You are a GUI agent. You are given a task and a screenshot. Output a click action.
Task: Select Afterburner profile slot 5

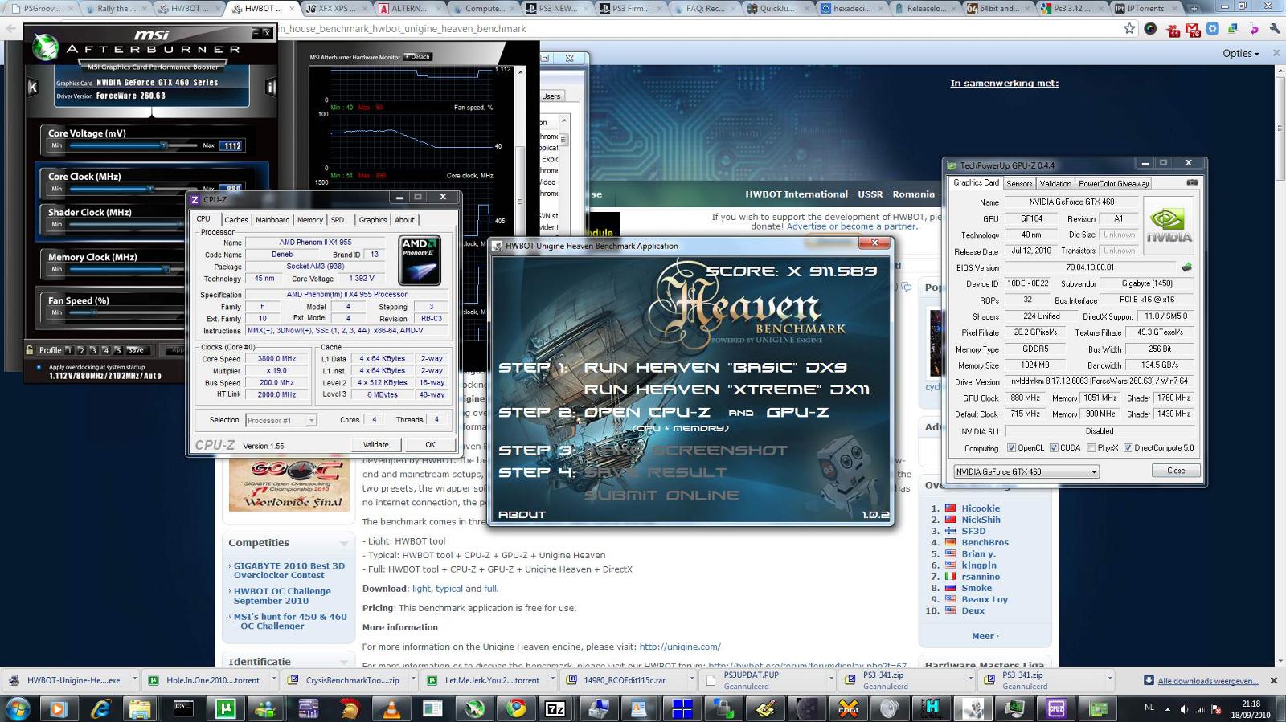tap(118, 350)
